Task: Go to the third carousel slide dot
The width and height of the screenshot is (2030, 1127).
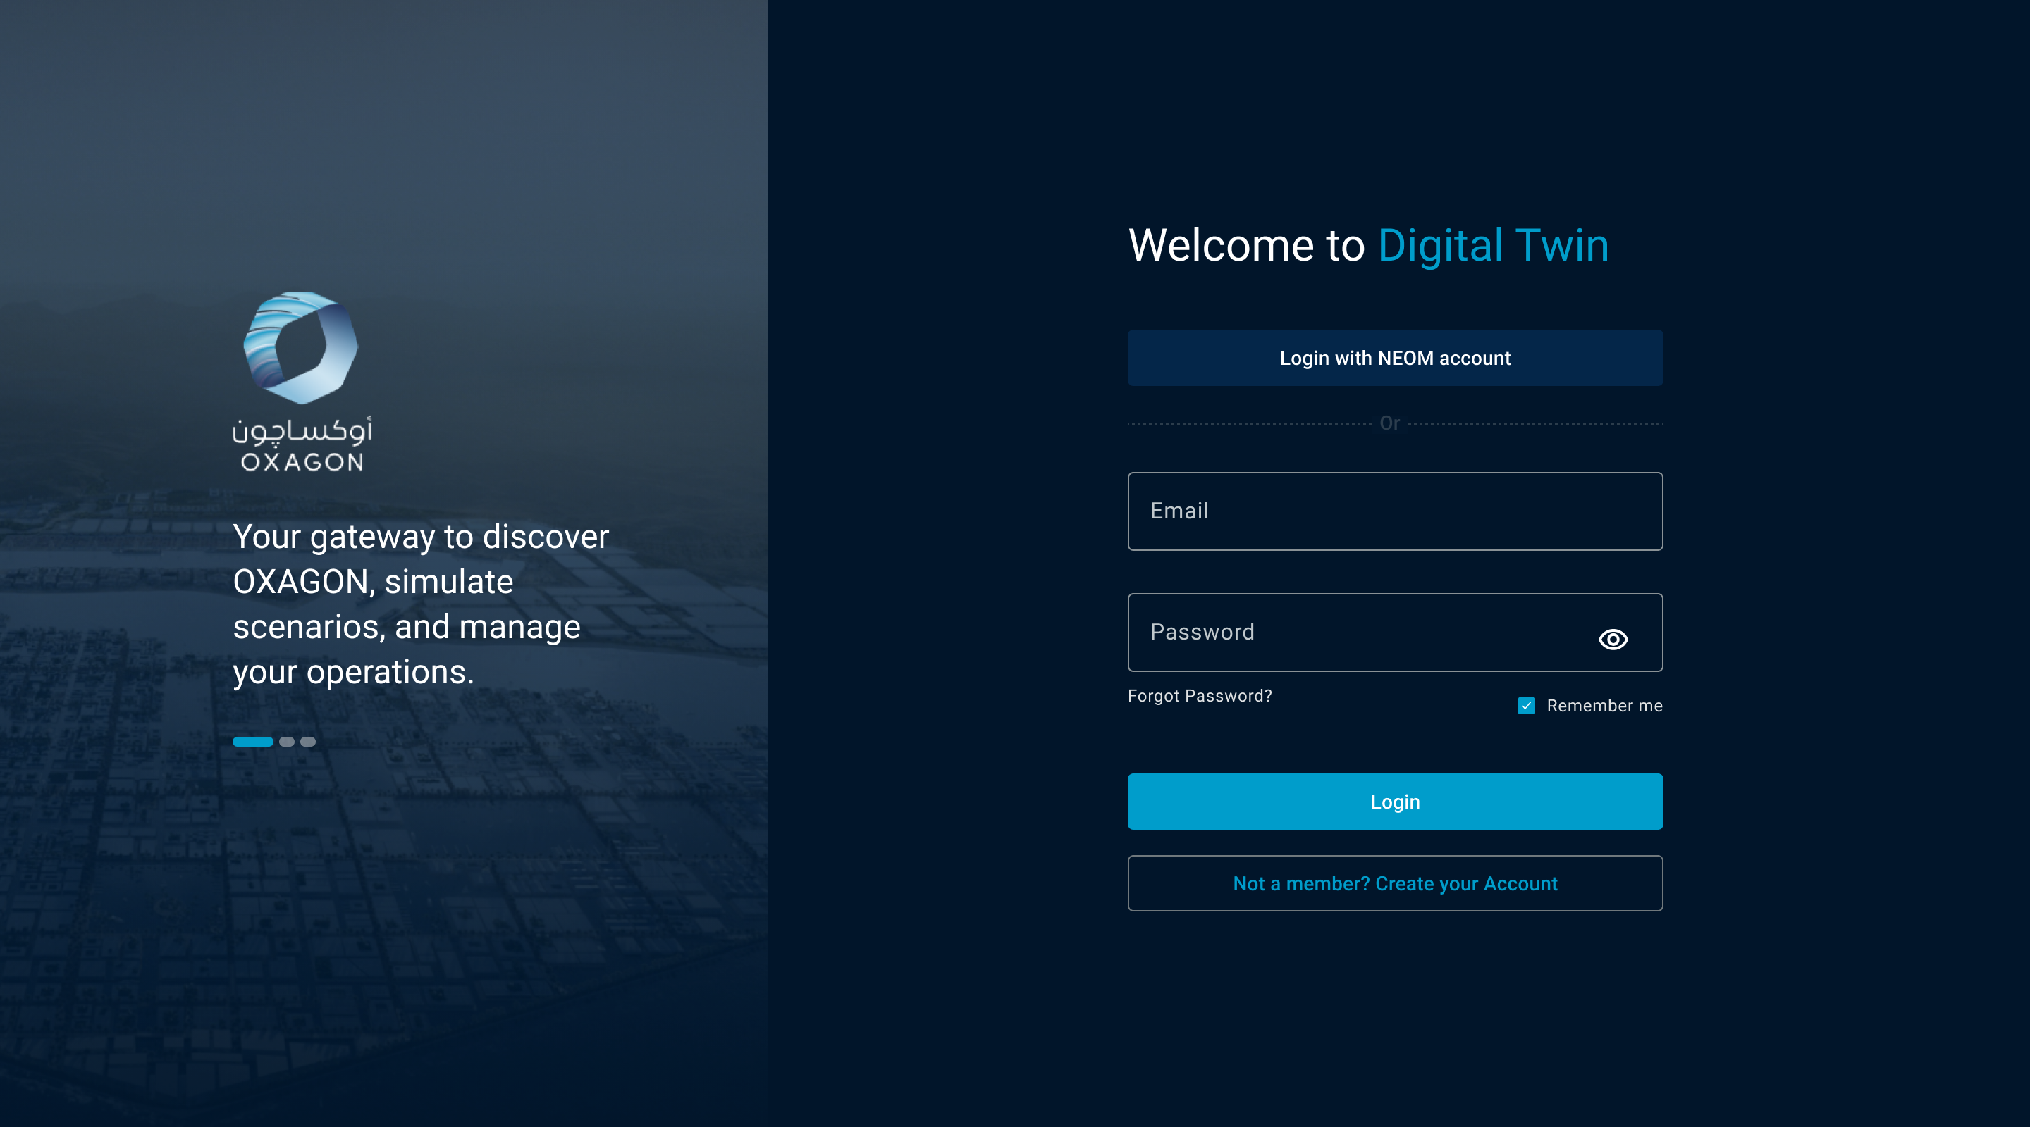Action: (308, 741)
